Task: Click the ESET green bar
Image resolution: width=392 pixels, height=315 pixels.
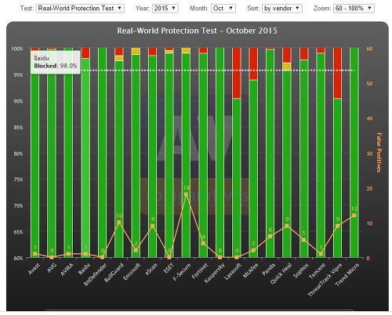Action: pyautogui.click(x=169, y=155)
